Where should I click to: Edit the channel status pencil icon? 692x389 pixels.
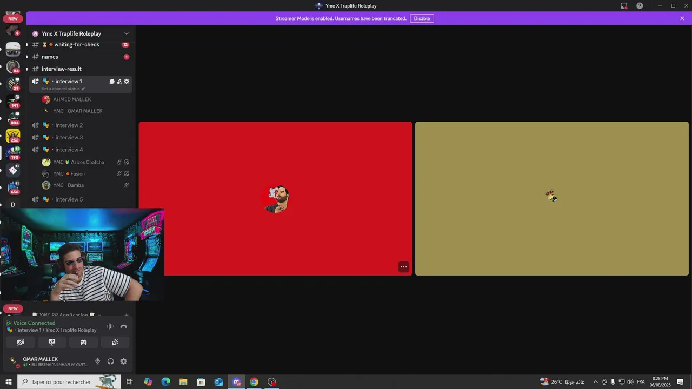tap(83, 89)
